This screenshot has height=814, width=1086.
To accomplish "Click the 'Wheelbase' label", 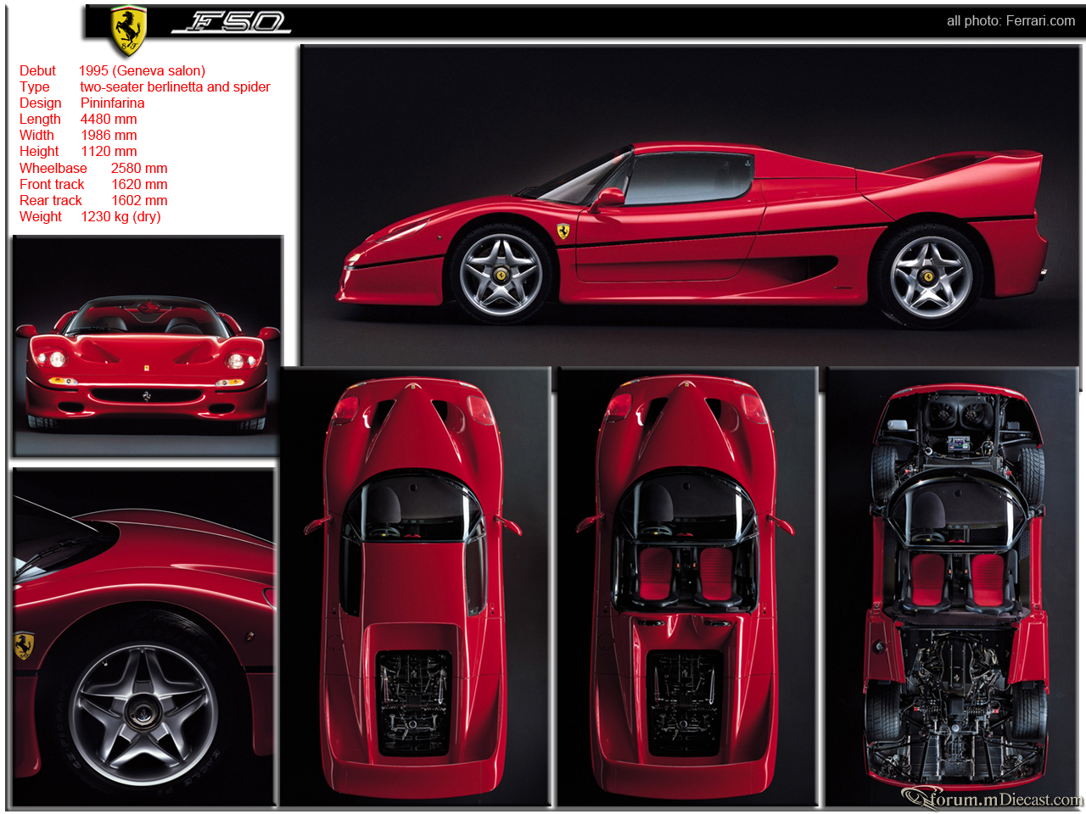I will tap(53, 169).
